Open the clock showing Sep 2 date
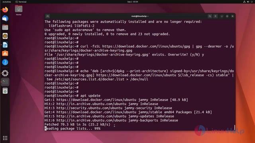The image size is (255, 143). (133, 2)
